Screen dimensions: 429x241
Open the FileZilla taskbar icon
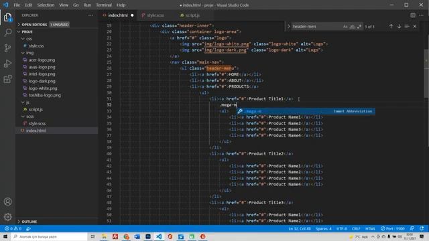[x=115, y=236]
